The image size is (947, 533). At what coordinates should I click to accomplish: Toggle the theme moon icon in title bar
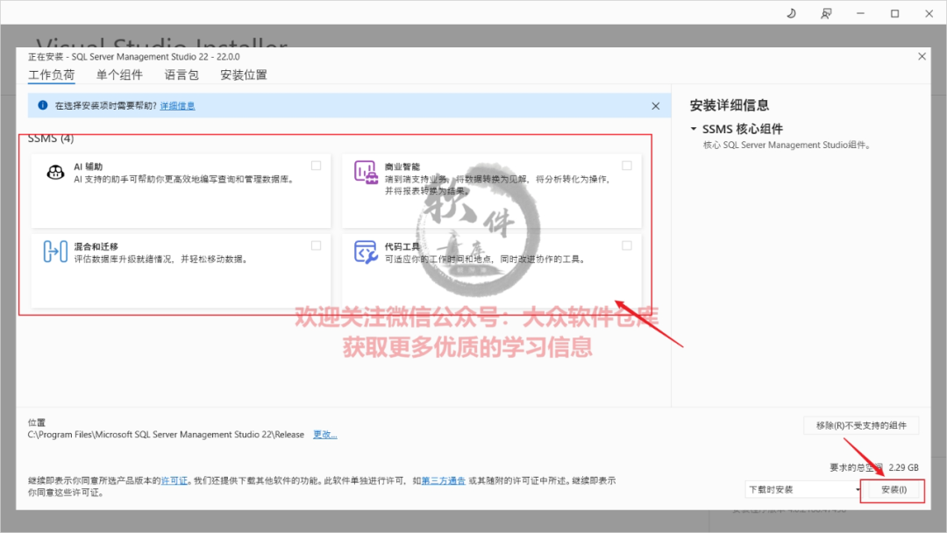[791, 13]
